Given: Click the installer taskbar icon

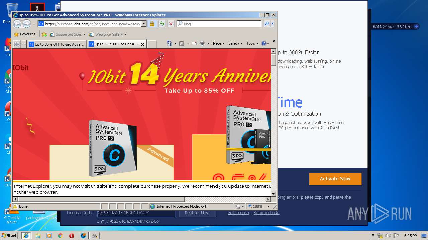Looking at the screenshot, I should pyautogui.click(x=95, y=235).
